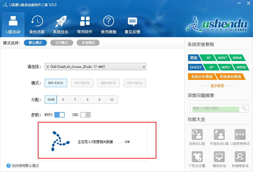The width and height of the screenshot is (253, 172).
Task: Open 更多教程 link
Action: (217, 86)
